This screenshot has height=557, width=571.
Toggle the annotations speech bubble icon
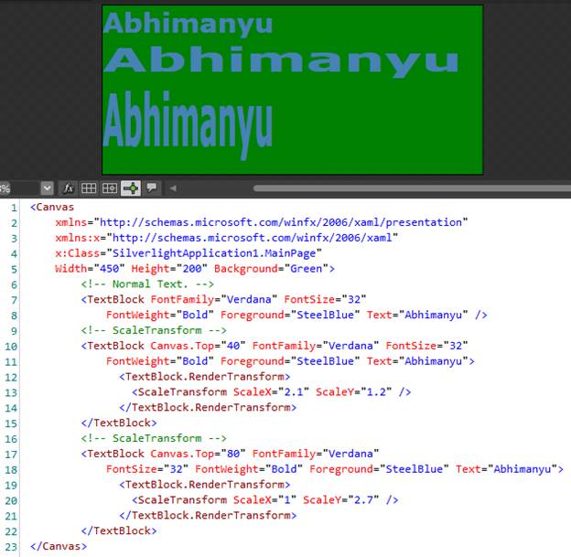152,187
